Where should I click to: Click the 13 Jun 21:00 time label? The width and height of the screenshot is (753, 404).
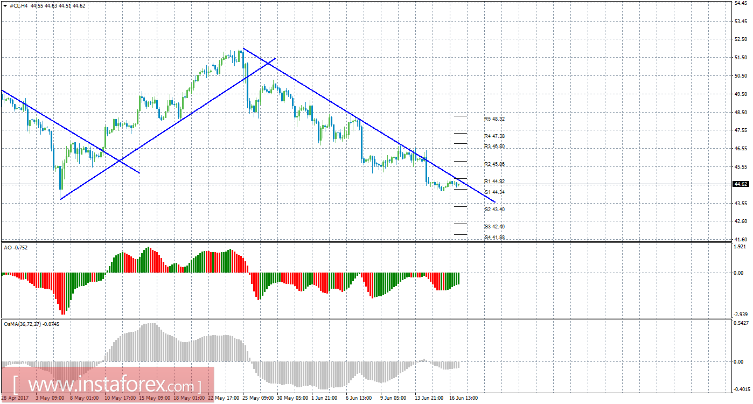429,399
